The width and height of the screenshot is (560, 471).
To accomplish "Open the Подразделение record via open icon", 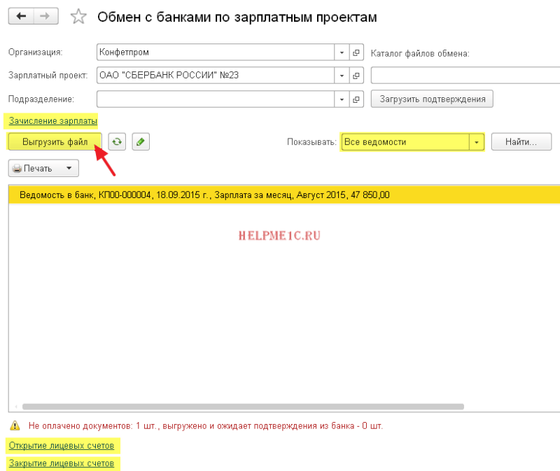I will [x=356, y=99].
